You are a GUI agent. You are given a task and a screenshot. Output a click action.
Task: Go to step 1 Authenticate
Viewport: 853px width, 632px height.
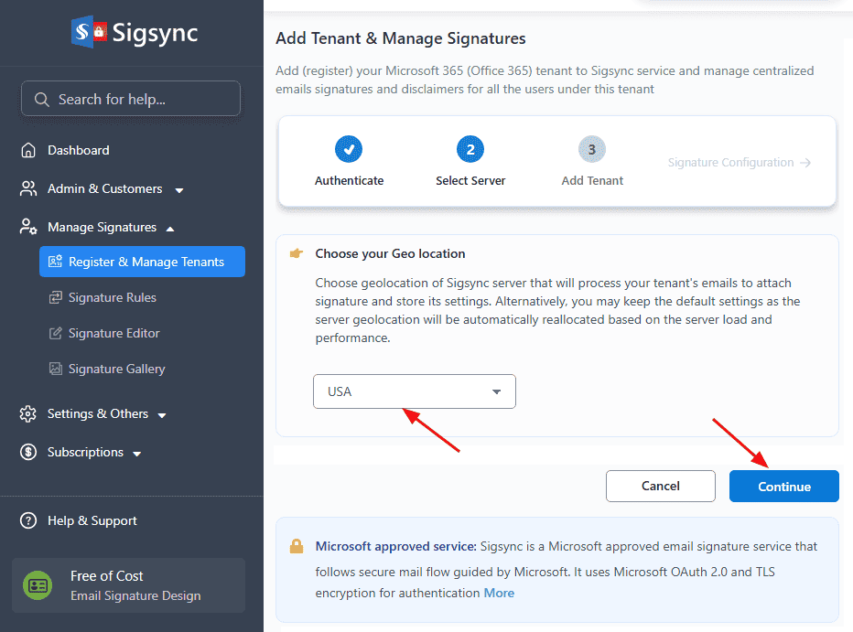(x=349, y=149)
